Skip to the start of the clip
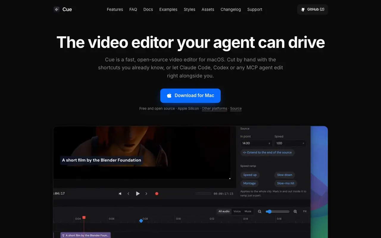This screenshot has height=238, width=381. pyautogui.click(x=120, y=194)
